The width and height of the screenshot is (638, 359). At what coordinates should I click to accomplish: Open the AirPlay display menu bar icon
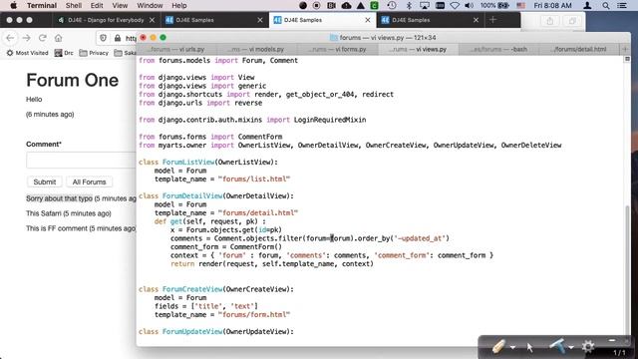point(425,6)
